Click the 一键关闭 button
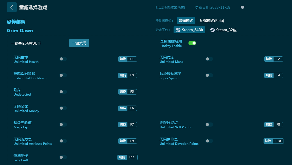The image size is (292, 165). 79,43
